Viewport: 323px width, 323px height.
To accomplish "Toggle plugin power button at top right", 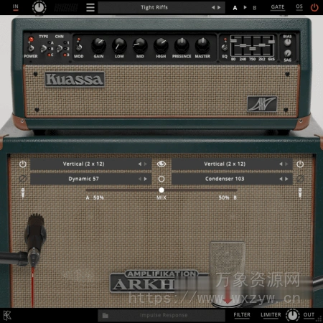I will [x=314, y=7].
